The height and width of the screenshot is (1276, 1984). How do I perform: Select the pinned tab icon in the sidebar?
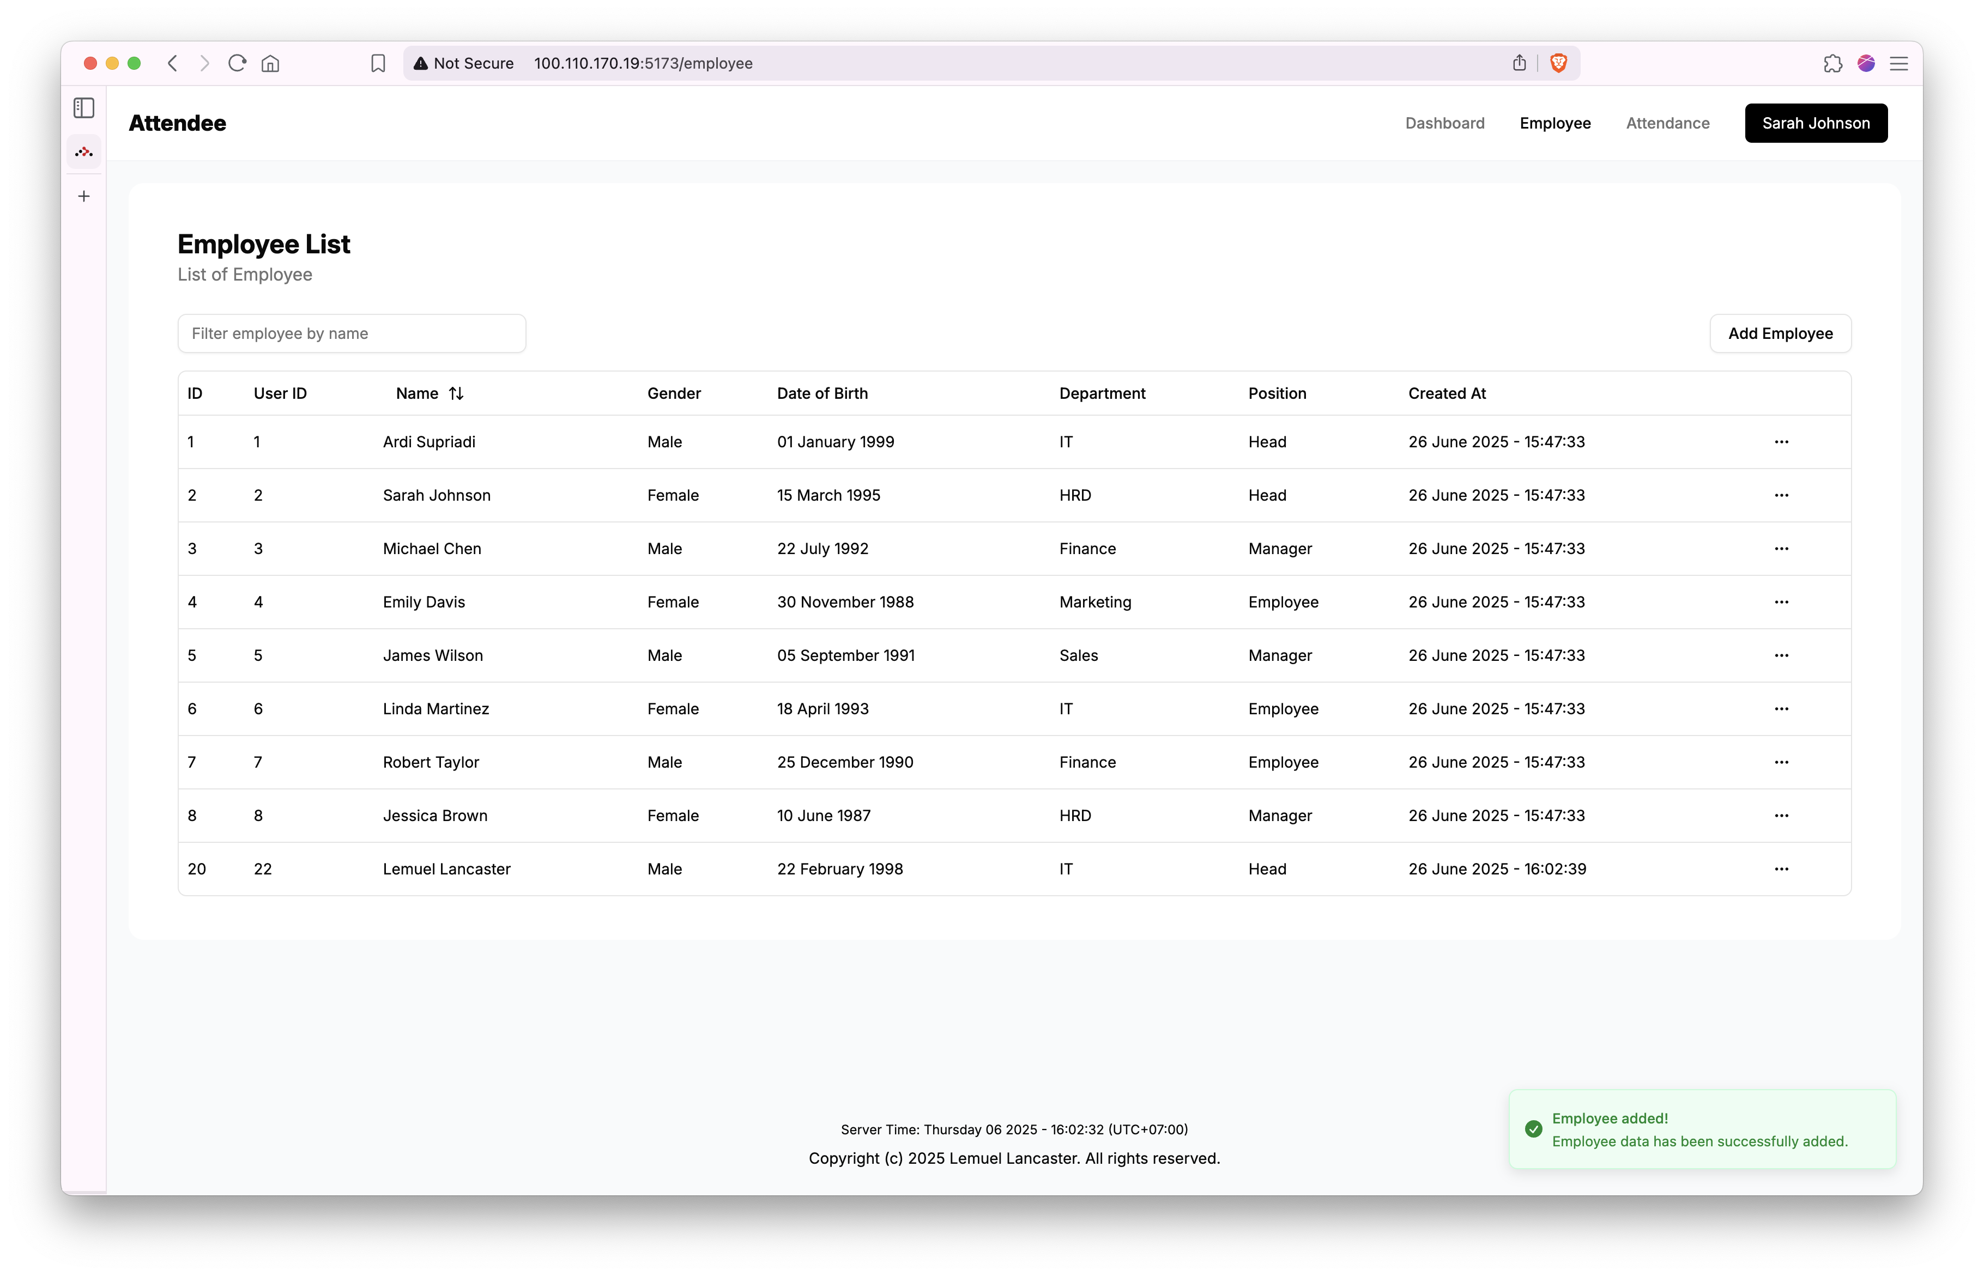click(x=84, y=151)
